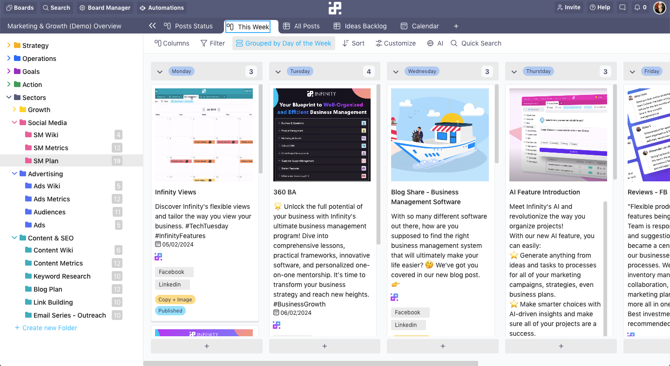Toggle off 'Grouped by Day of the Week'

284,43
